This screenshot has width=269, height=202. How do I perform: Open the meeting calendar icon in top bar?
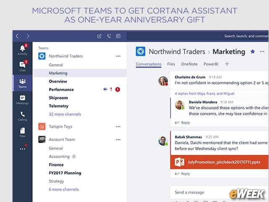(118, 36)
